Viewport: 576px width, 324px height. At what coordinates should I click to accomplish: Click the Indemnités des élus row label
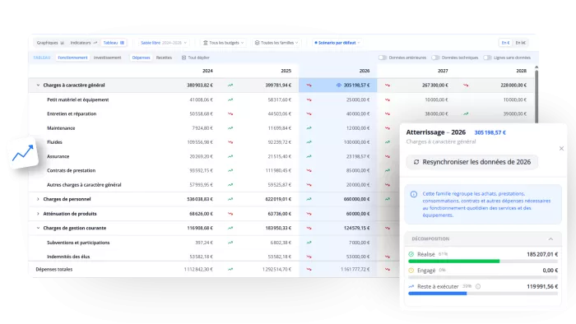coord(68,257)
